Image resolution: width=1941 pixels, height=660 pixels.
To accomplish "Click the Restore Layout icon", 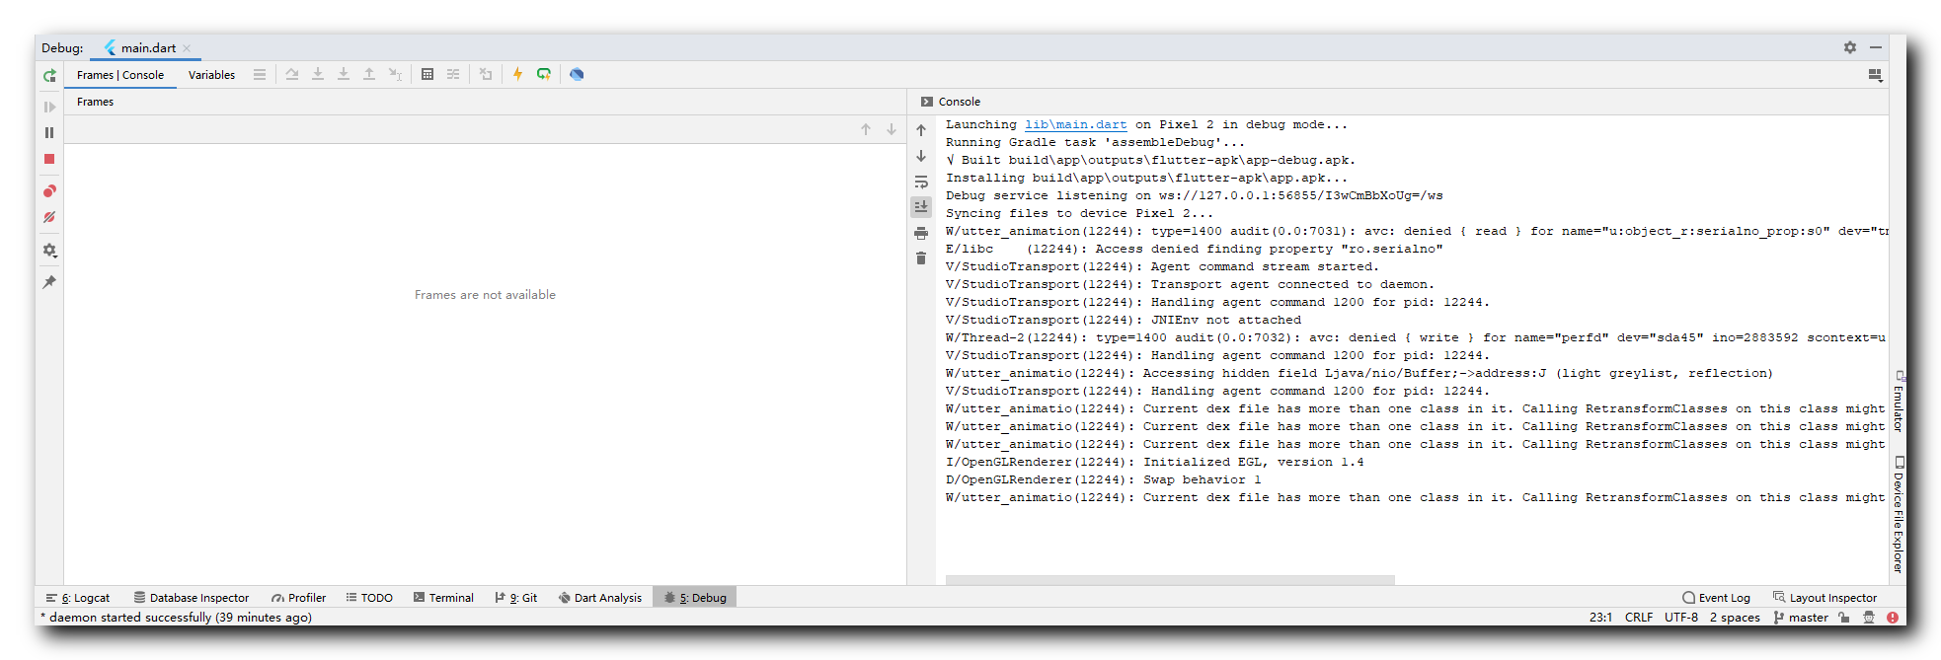I will coord(1875,75).
